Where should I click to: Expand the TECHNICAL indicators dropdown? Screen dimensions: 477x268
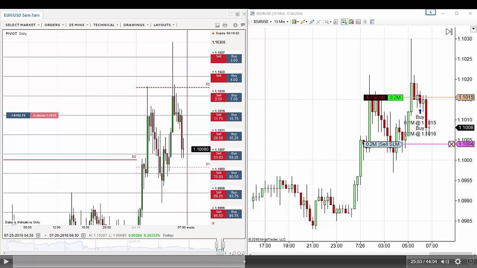106,25
